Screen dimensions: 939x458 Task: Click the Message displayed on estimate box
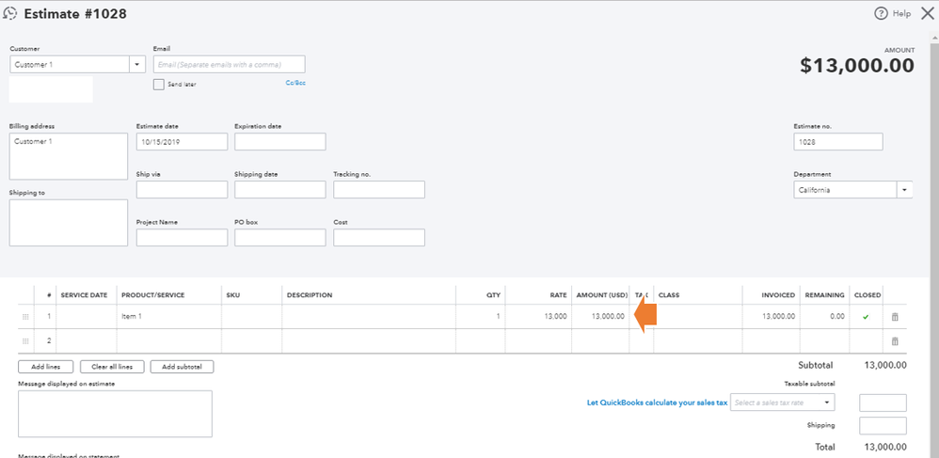(115, 414)
